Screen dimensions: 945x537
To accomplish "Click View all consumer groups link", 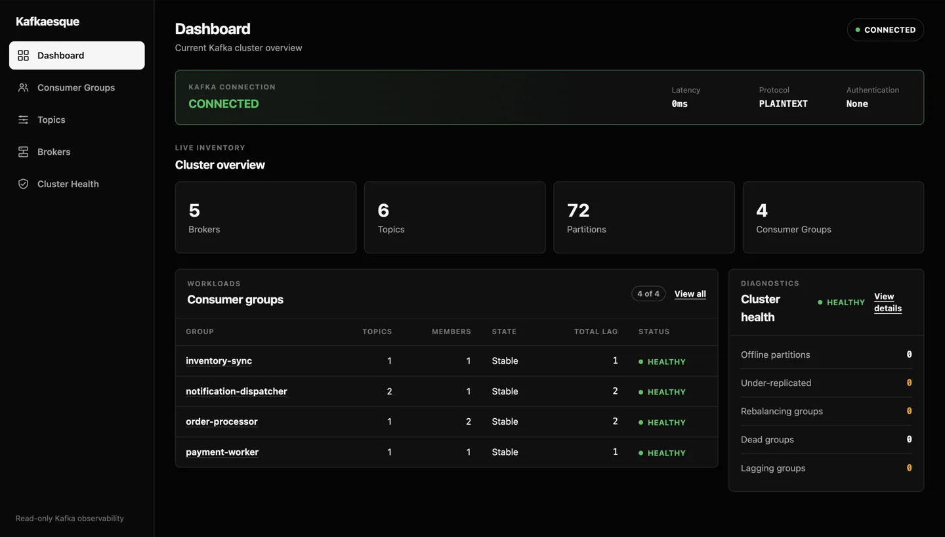I will pos(690,293).
